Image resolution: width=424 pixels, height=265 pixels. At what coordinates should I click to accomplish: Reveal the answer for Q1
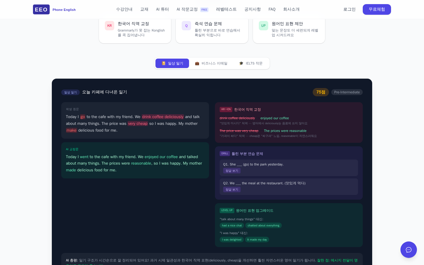232,171
